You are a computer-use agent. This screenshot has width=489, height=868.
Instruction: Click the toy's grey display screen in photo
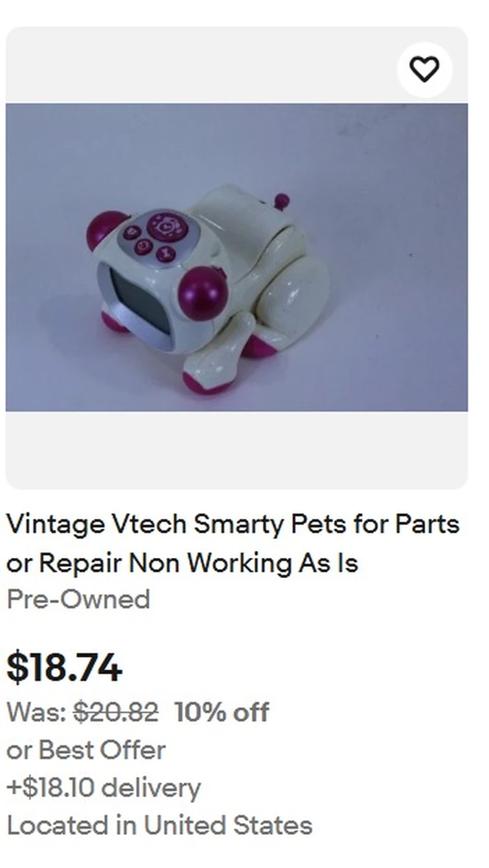click(x=137, y=305)
